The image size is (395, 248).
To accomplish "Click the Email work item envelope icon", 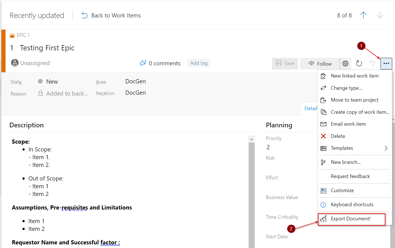I will pyautogui.click(x=323, y=124).
